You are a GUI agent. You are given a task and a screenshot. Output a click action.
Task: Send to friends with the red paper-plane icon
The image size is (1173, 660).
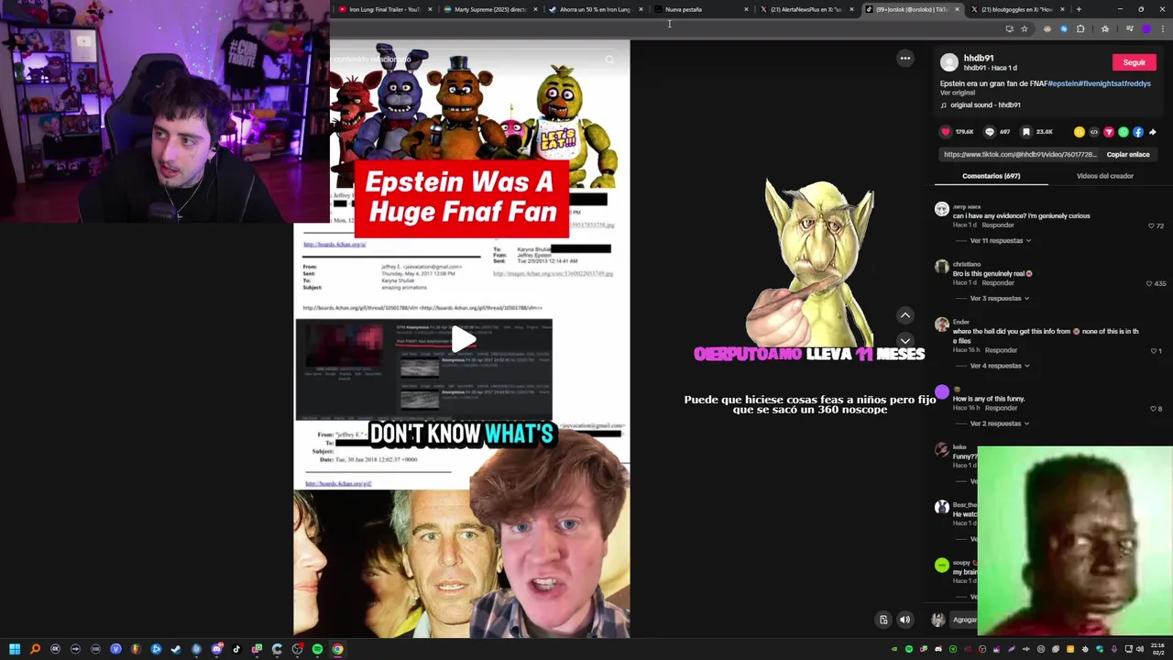point(1109,132)
